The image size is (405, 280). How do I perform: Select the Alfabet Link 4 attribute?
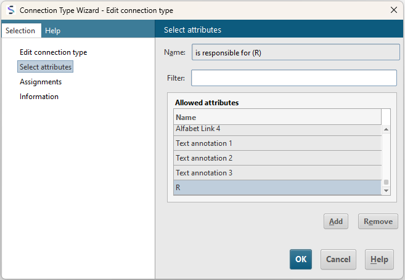pos(277,130)
